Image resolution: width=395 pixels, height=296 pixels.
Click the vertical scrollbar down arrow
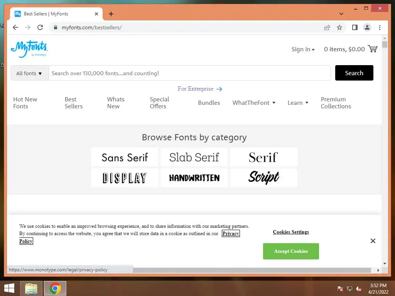tap(385, 264)
